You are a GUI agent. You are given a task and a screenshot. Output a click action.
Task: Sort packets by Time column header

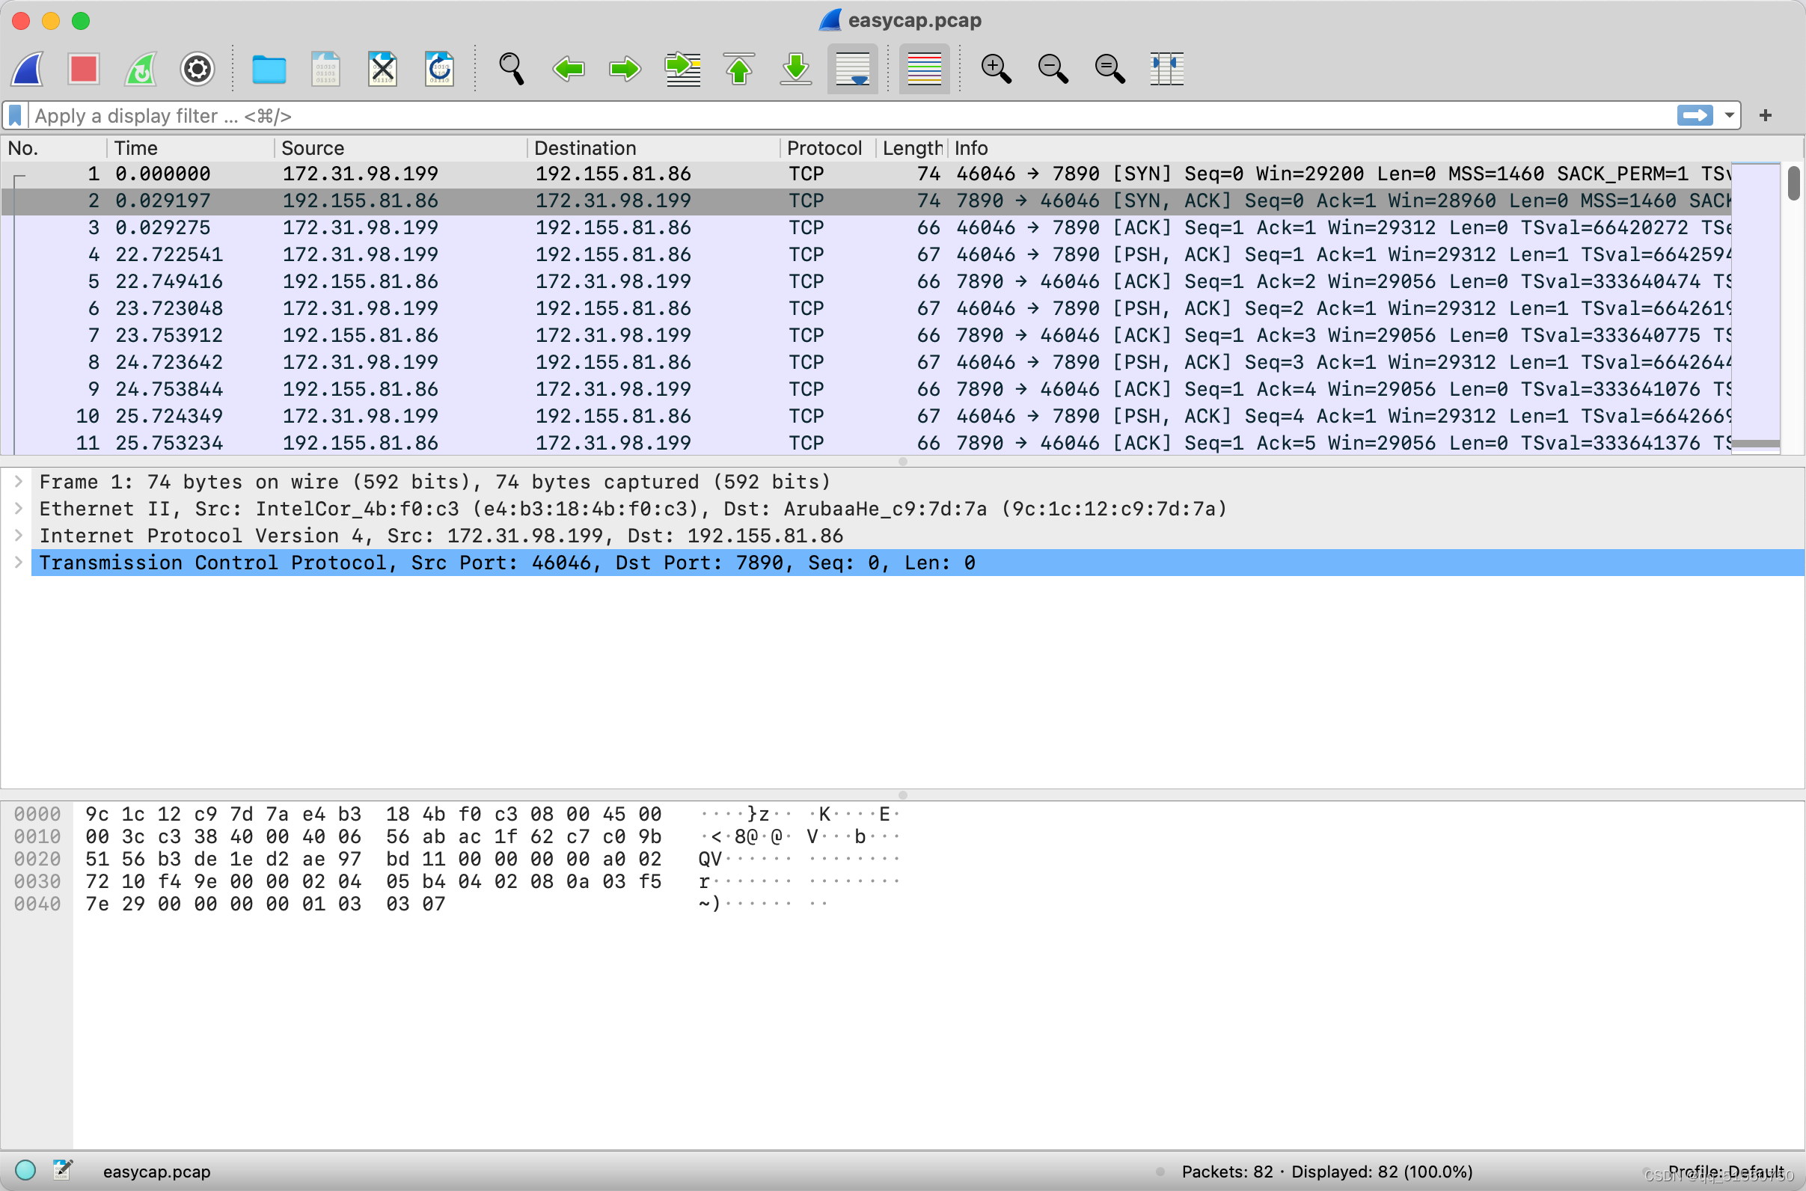tap(137, 148)
